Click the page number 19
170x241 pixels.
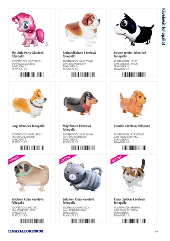click(156, 231)
